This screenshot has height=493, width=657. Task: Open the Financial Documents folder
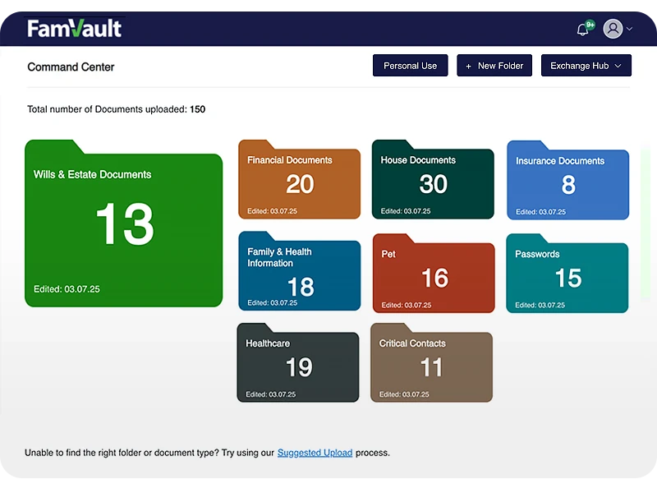pos(299,184)
